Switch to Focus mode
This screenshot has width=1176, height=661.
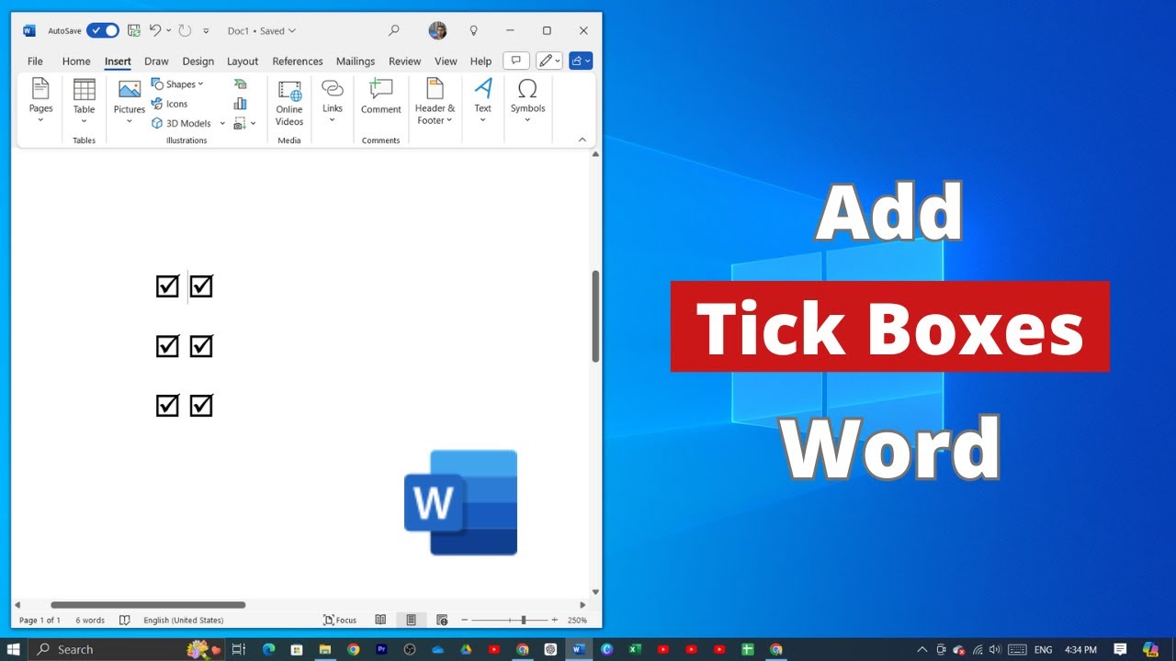click(340, 620)
